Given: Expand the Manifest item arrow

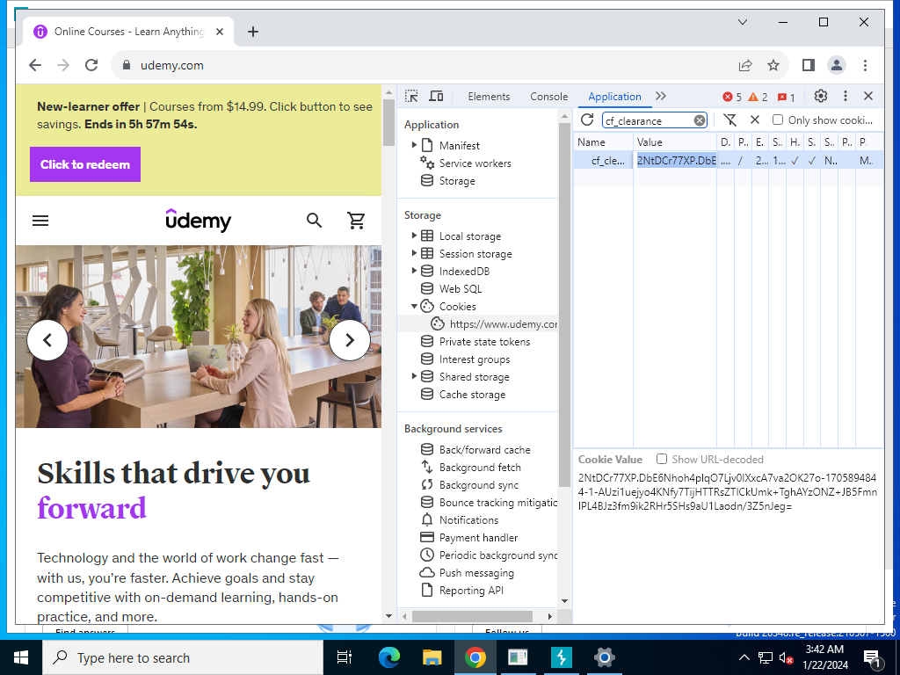Looking at the screenshot, I should (x=414, y=145).
